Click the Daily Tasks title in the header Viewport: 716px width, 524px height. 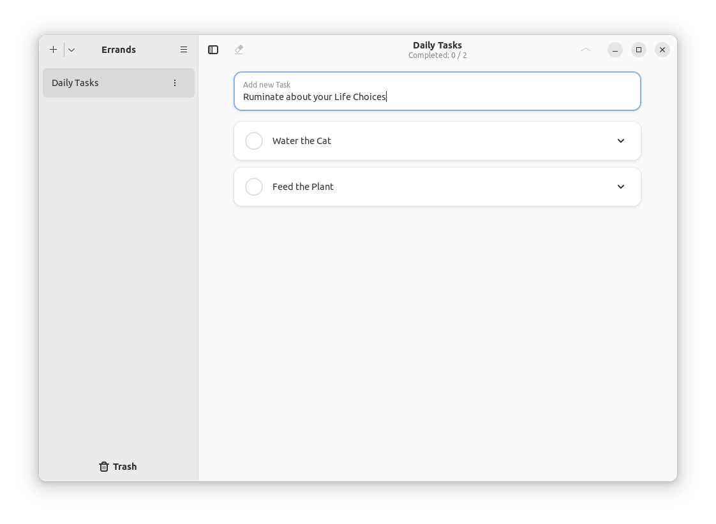[437, 45]
